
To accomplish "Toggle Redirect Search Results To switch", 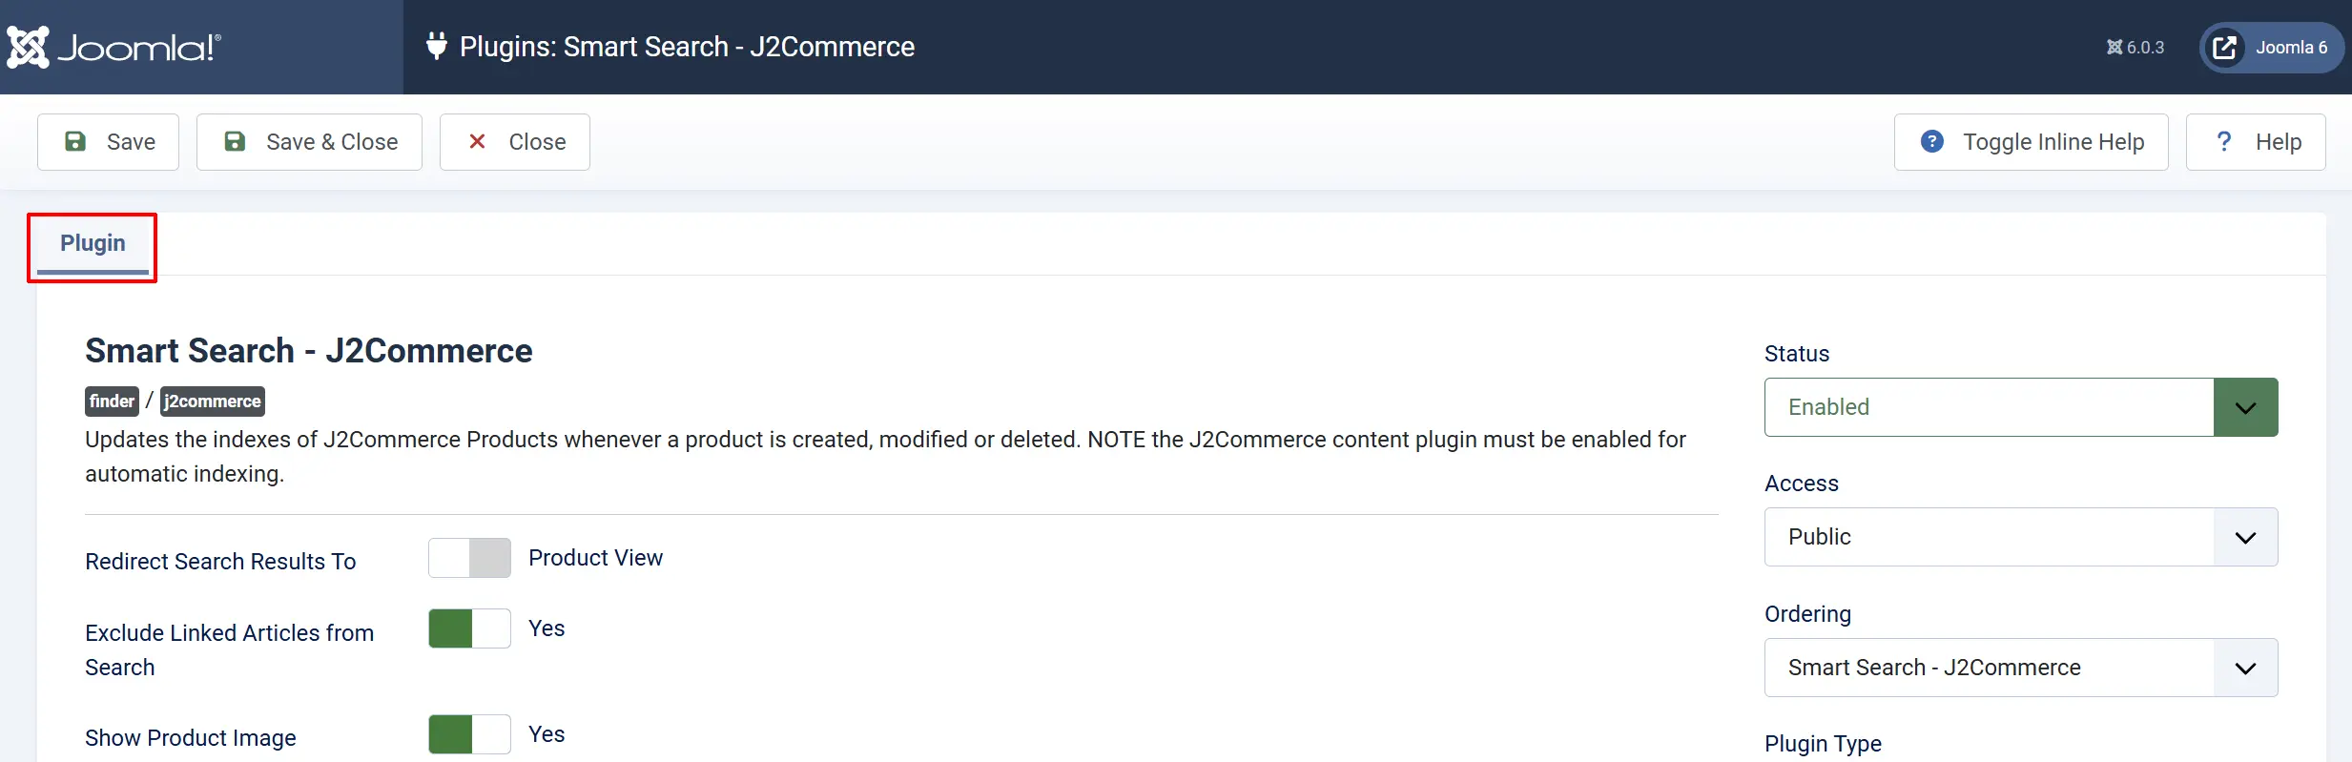I will click(469, 558).
